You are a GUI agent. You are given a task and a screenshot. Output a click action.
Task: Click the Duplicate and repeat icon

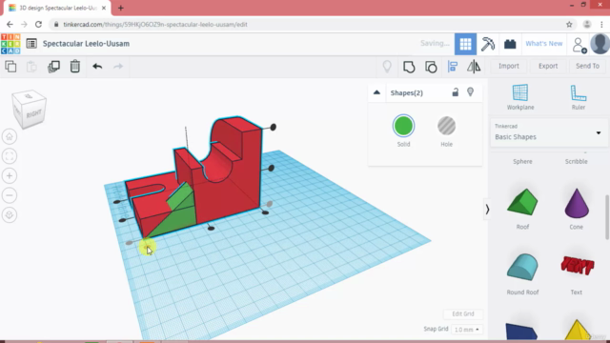click(53, 67)
